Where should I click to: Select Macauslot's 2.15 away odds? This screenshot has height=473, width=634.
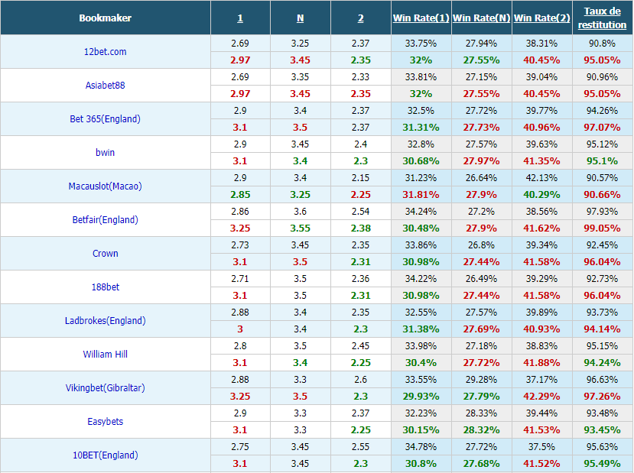(x=361, y=178)
